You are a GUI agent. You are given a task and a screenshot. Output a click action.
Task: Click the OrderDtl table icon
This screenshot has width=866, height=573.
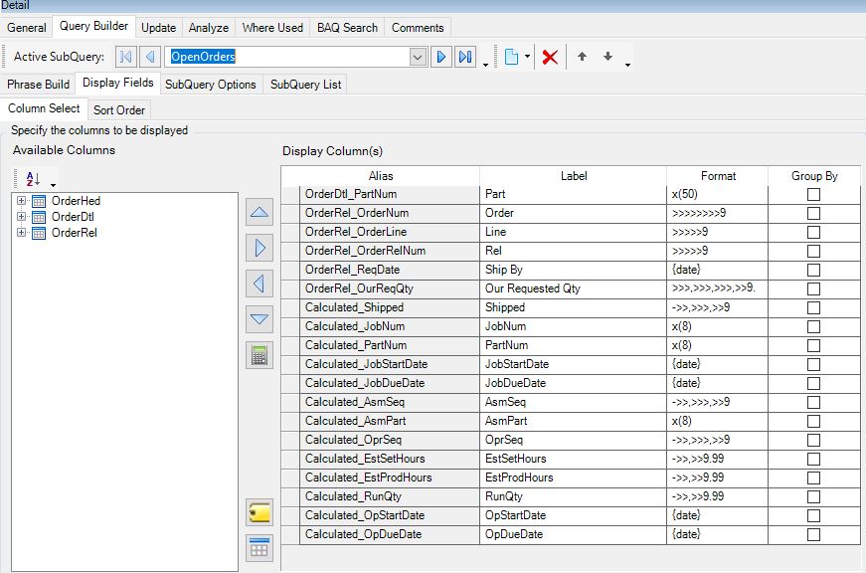(x=39, y=217)
